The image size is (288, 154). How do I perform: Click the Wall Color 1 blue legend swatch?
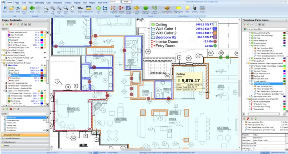pos(215,29)
